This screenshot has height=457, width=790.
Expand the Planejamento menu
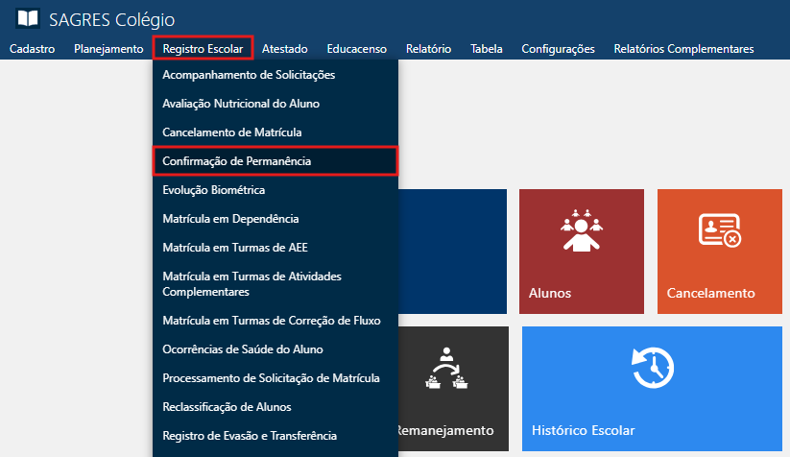(108, 49)
